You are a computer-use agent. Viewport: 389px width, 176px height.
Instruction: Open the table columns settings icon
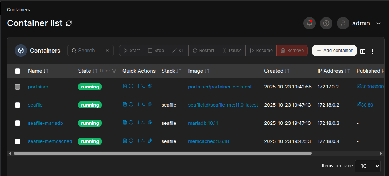tap(363, 51)
